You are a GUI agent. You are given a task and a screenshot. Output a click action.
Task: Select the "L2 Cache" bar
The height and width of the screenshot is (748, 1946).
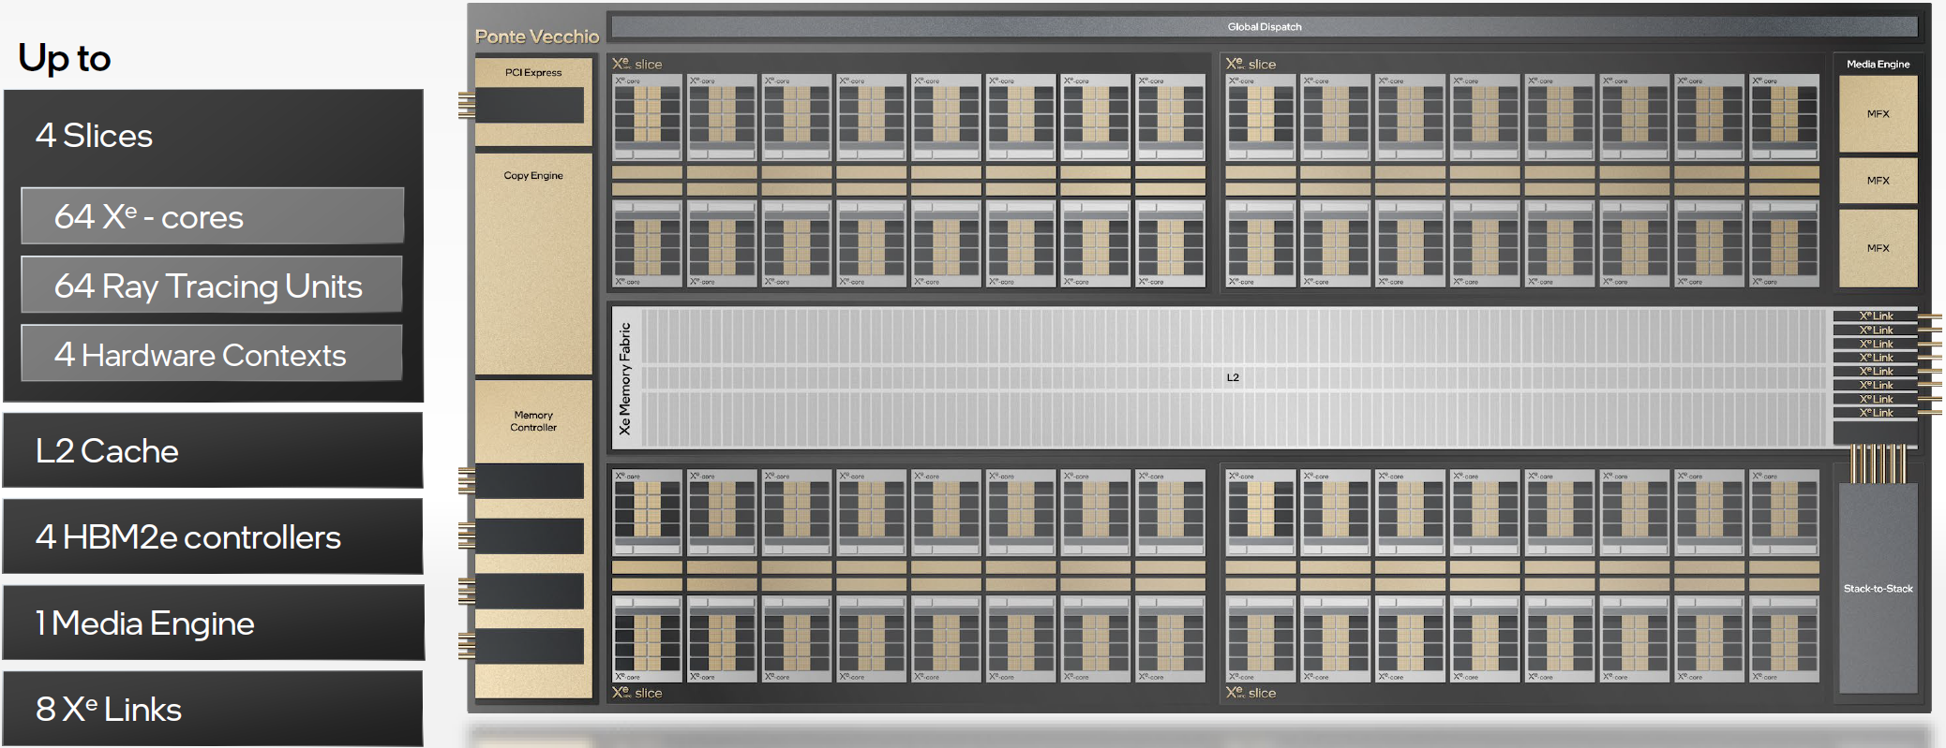213,450
